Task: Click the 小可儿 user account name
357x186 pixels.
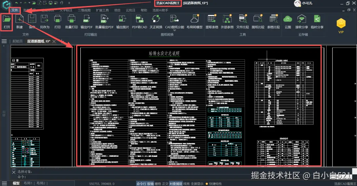Action: click(x=307, y=3)
